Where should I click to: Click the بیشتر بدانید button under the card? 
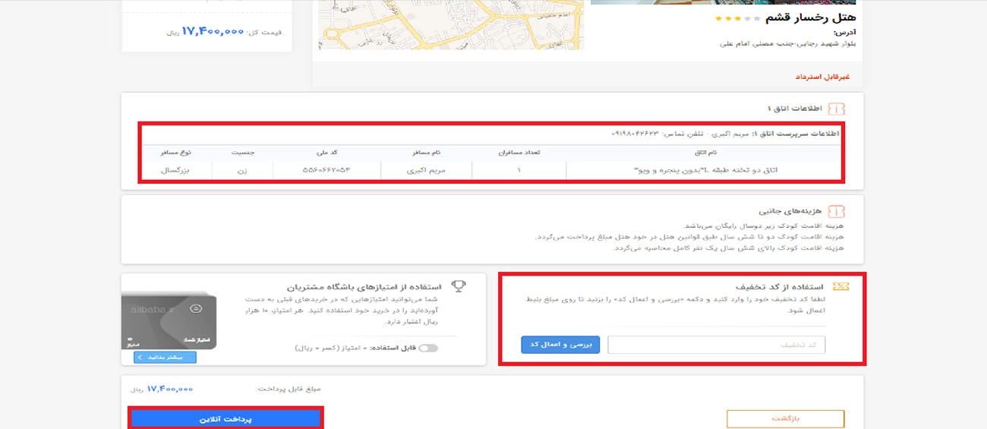tap(165, 357)
